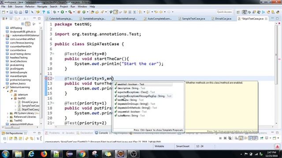Open Package Explorer view menu triangle
Image resolution: width=282 pixels, height=158 pixels.
coord(40,24)
